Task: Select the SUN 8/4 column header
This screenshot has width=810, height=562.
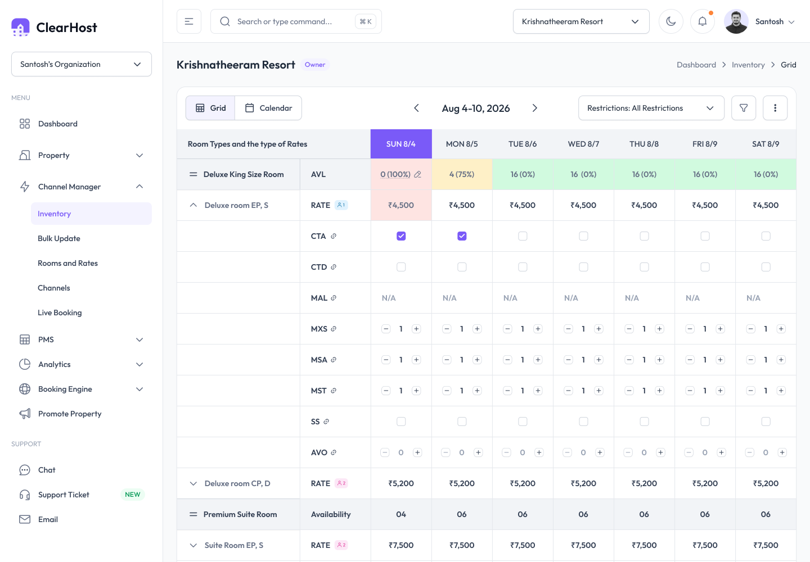Action: pyautogui.click(x=401, y=144)
